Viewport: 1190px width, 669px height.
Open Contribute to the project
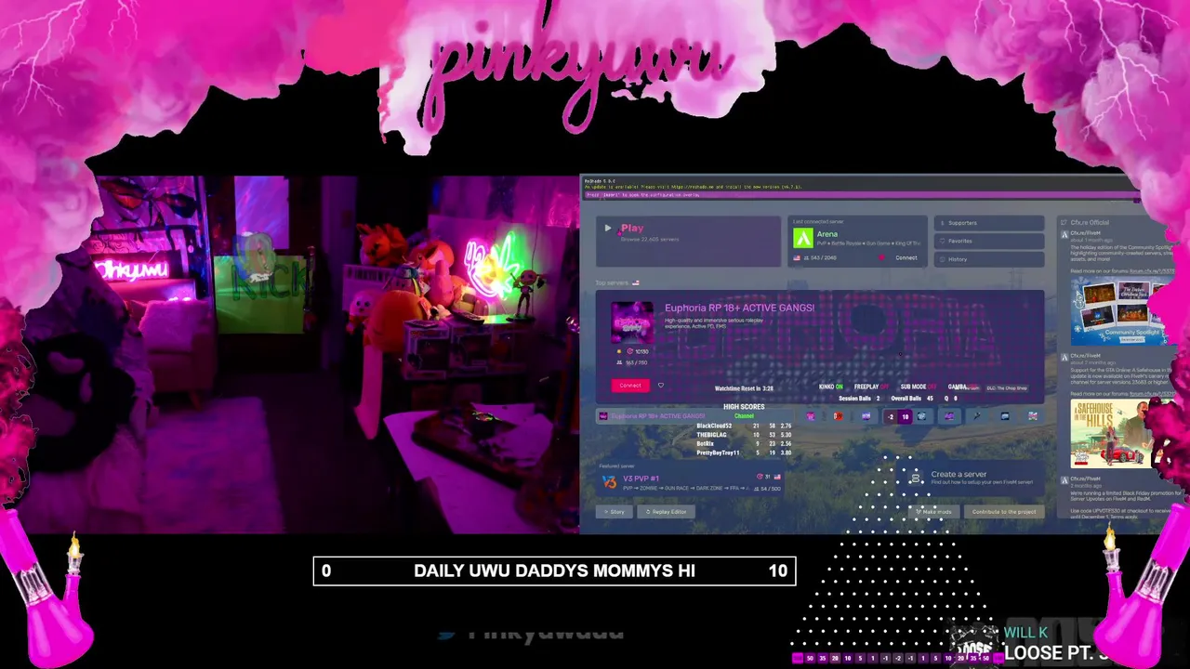click(1004, 512)
